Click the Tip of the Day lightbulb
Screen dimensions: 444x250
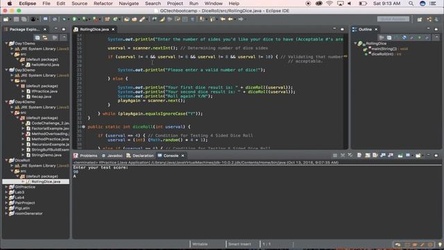click(x=440, y=244)
